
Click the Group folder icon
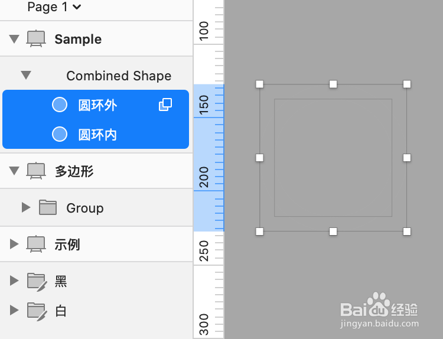coord(48,207)
